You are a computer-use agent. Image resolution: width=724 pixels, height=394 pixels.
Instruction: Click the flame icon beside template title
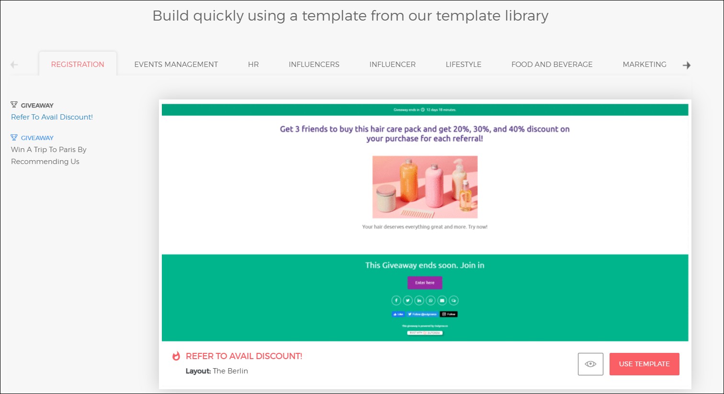point(176,356)
